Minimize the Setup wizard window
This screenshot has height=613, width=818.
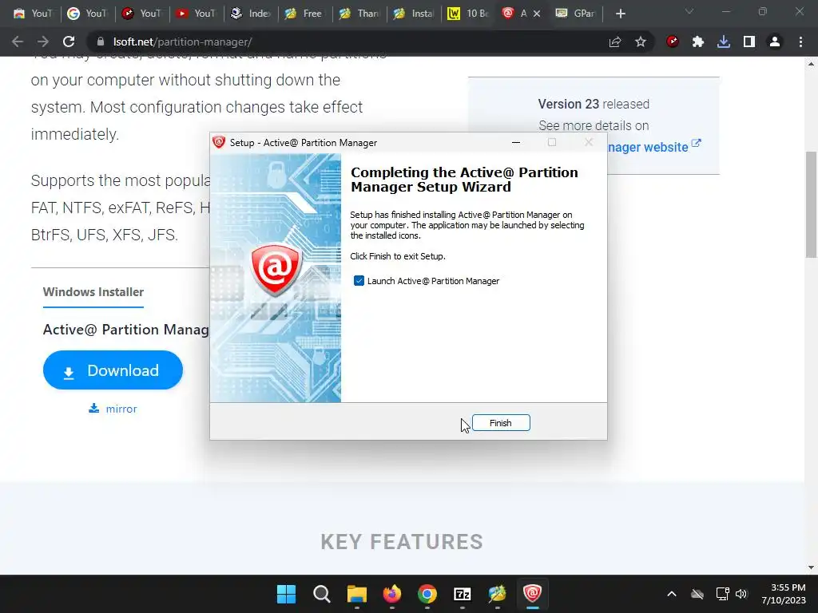[x=516, y=142]
